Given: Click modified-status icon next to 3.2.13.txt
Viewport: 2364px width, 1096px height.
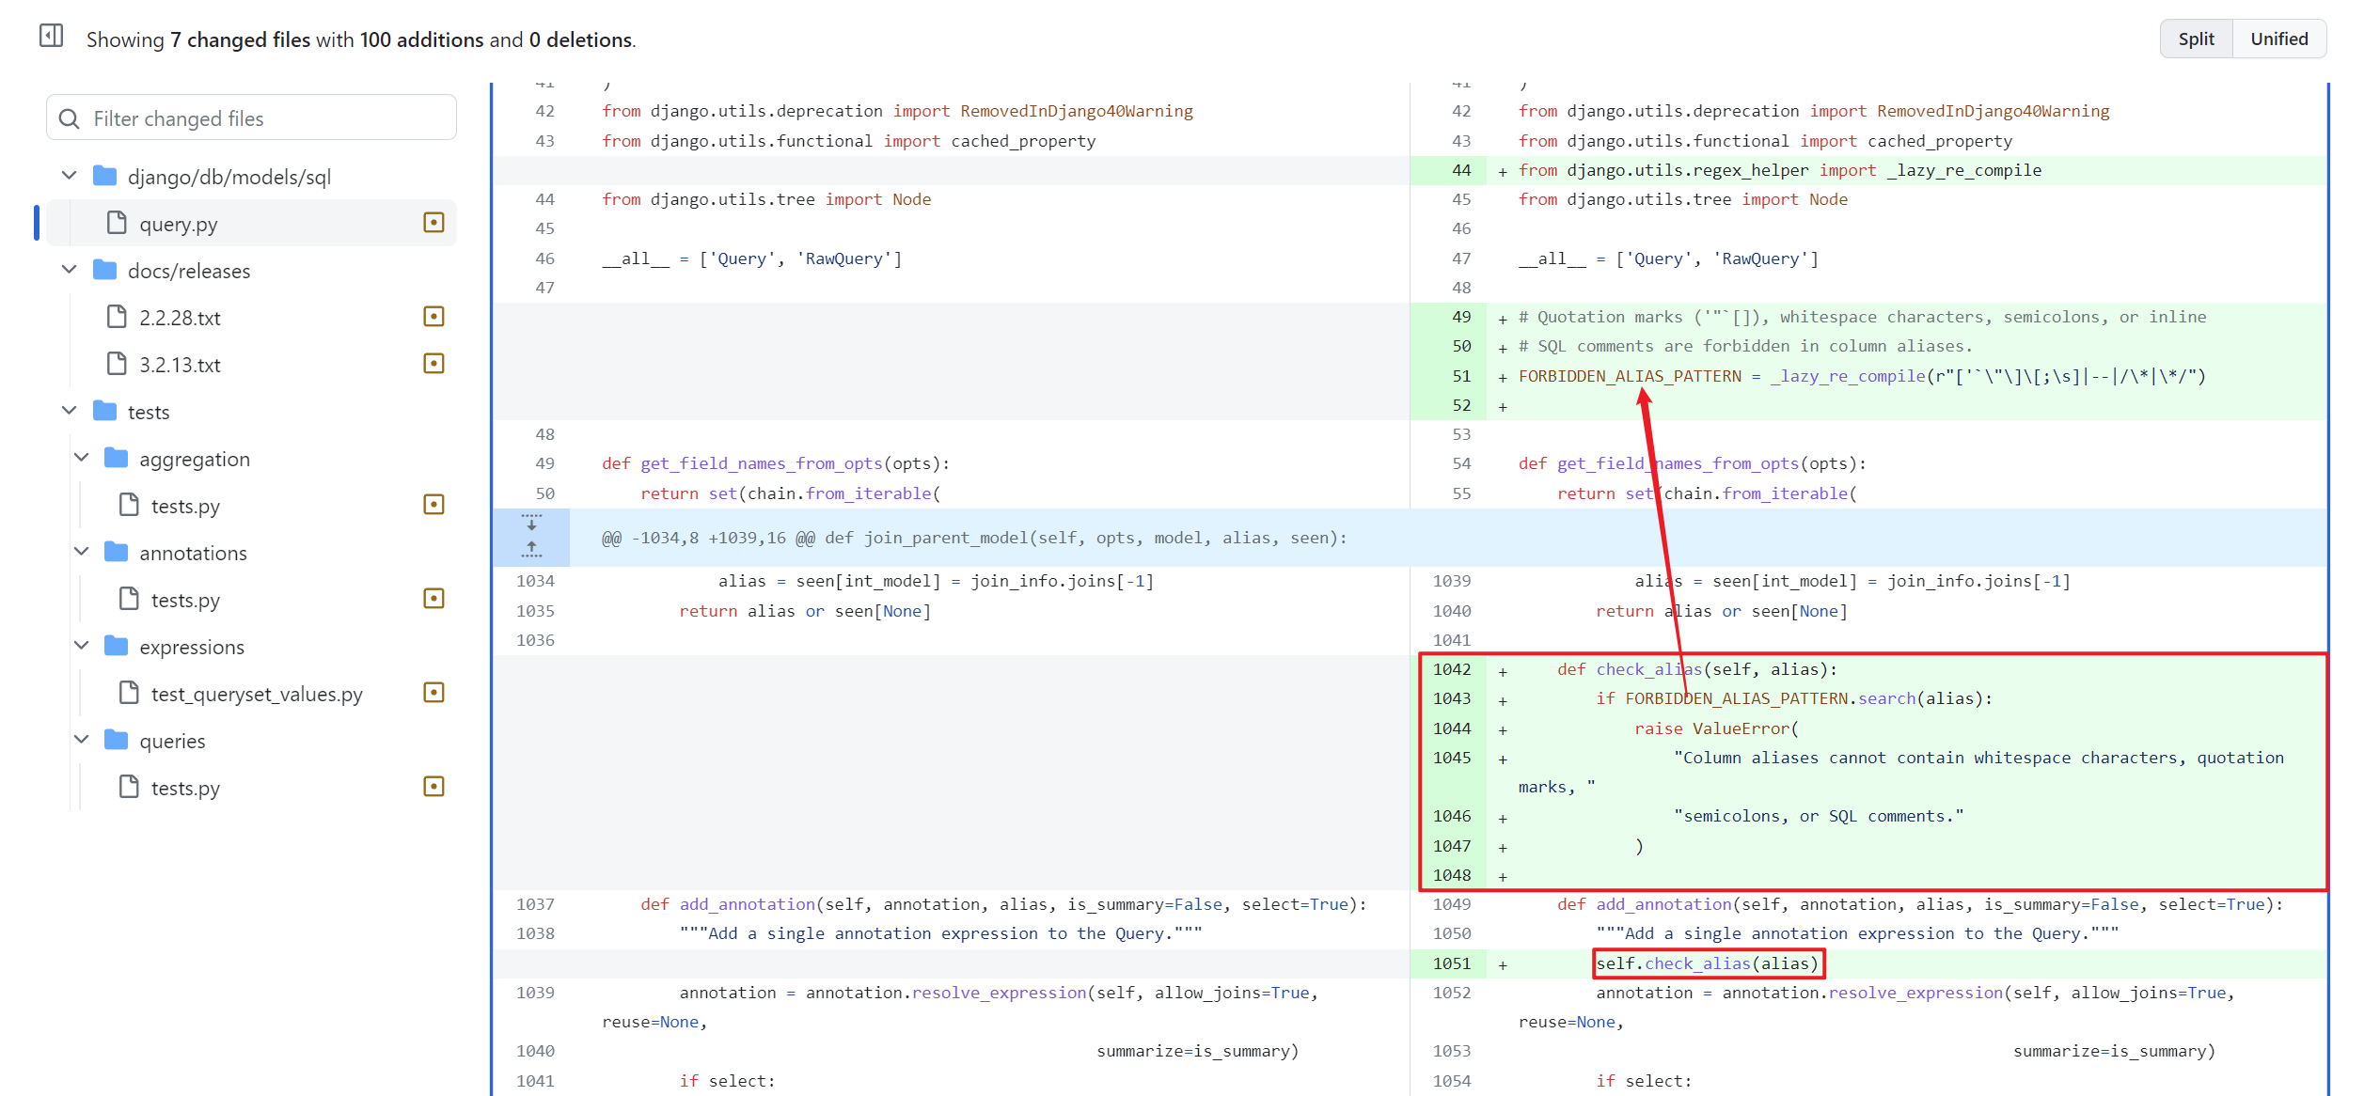Looking at the screenshot, I should coord(433,364).
